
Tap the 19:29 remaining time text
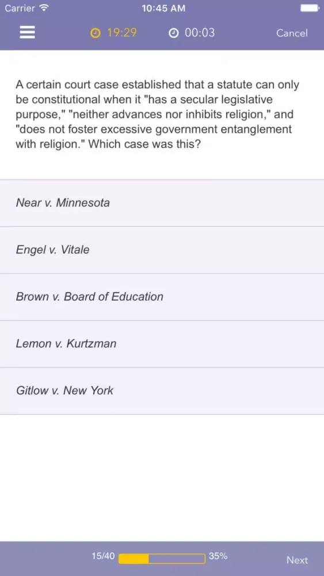122,33
